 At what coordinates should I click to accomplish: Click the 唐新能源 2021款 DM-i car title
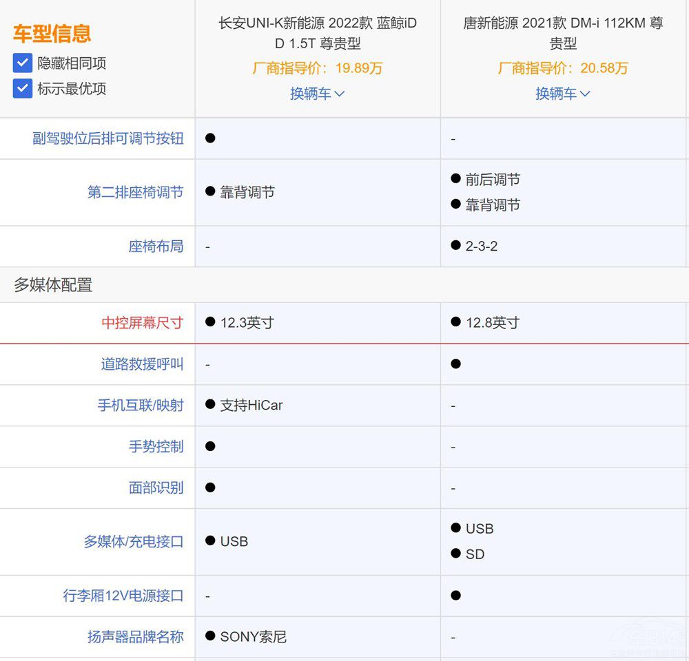click(x=563, y=33)
